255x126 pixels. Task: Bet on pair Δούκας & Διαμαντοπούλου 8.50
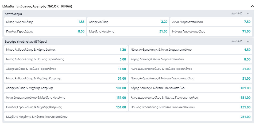(190, 59)
